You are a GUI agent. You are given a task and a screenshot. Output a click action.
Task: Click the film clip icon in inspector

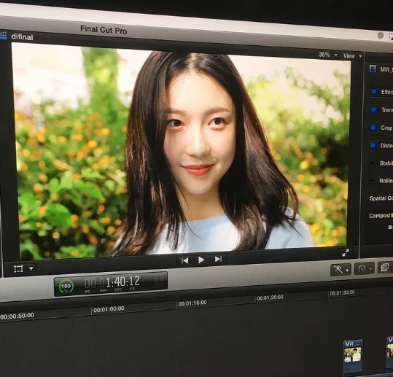(373, 69)
